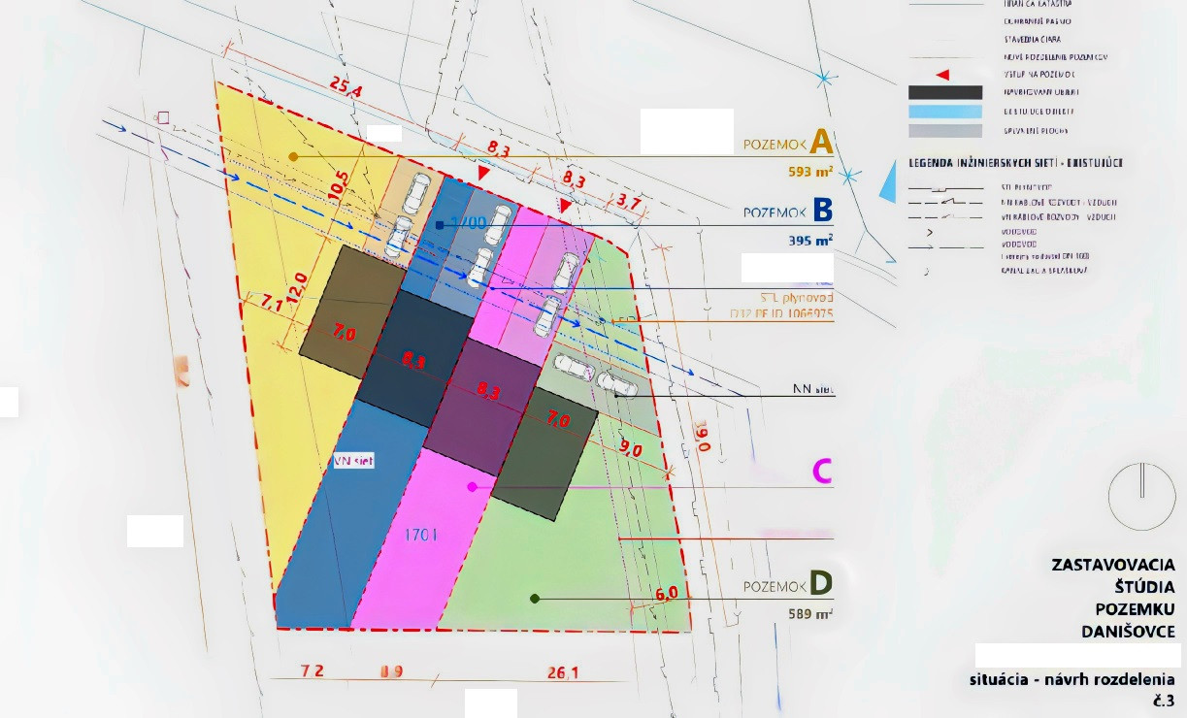This screenshot has height=718, width=1187.
Task: Click the orange dot marker for Pozemok A
Action: point(293,155)
